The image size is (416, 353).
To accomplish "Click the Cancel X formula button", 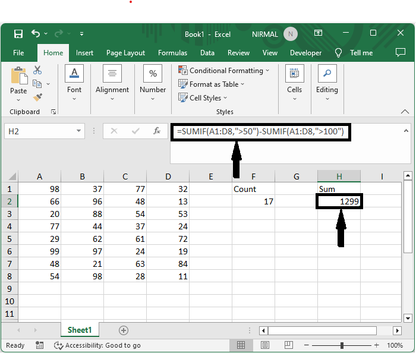I will click(x=114, y=131).
